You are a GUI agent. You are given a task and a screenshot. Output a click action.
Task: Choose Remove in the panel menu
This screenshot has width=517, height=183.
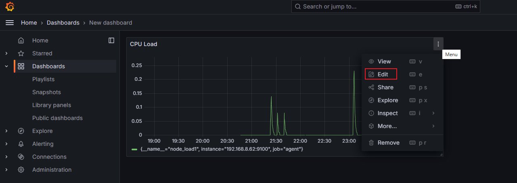point(388,143)
